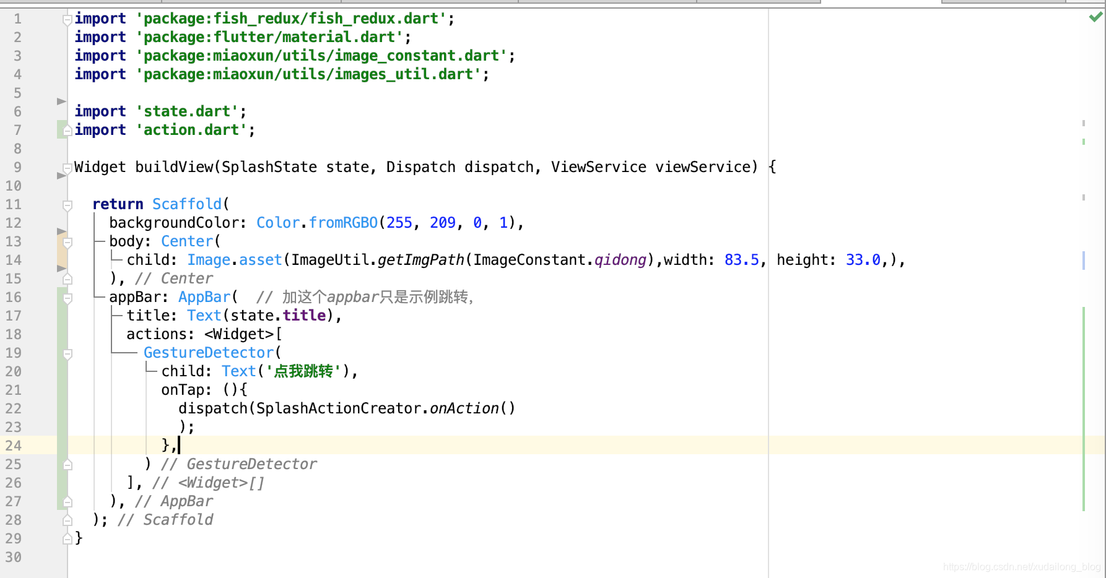Click the 'package:flutter/material.dart' import string
The height and width of the screenshot is (578, 1106).
pos(270,37)
